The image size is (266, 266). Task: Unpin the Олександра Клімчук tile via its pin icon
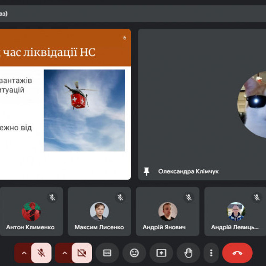pos(146,171)
